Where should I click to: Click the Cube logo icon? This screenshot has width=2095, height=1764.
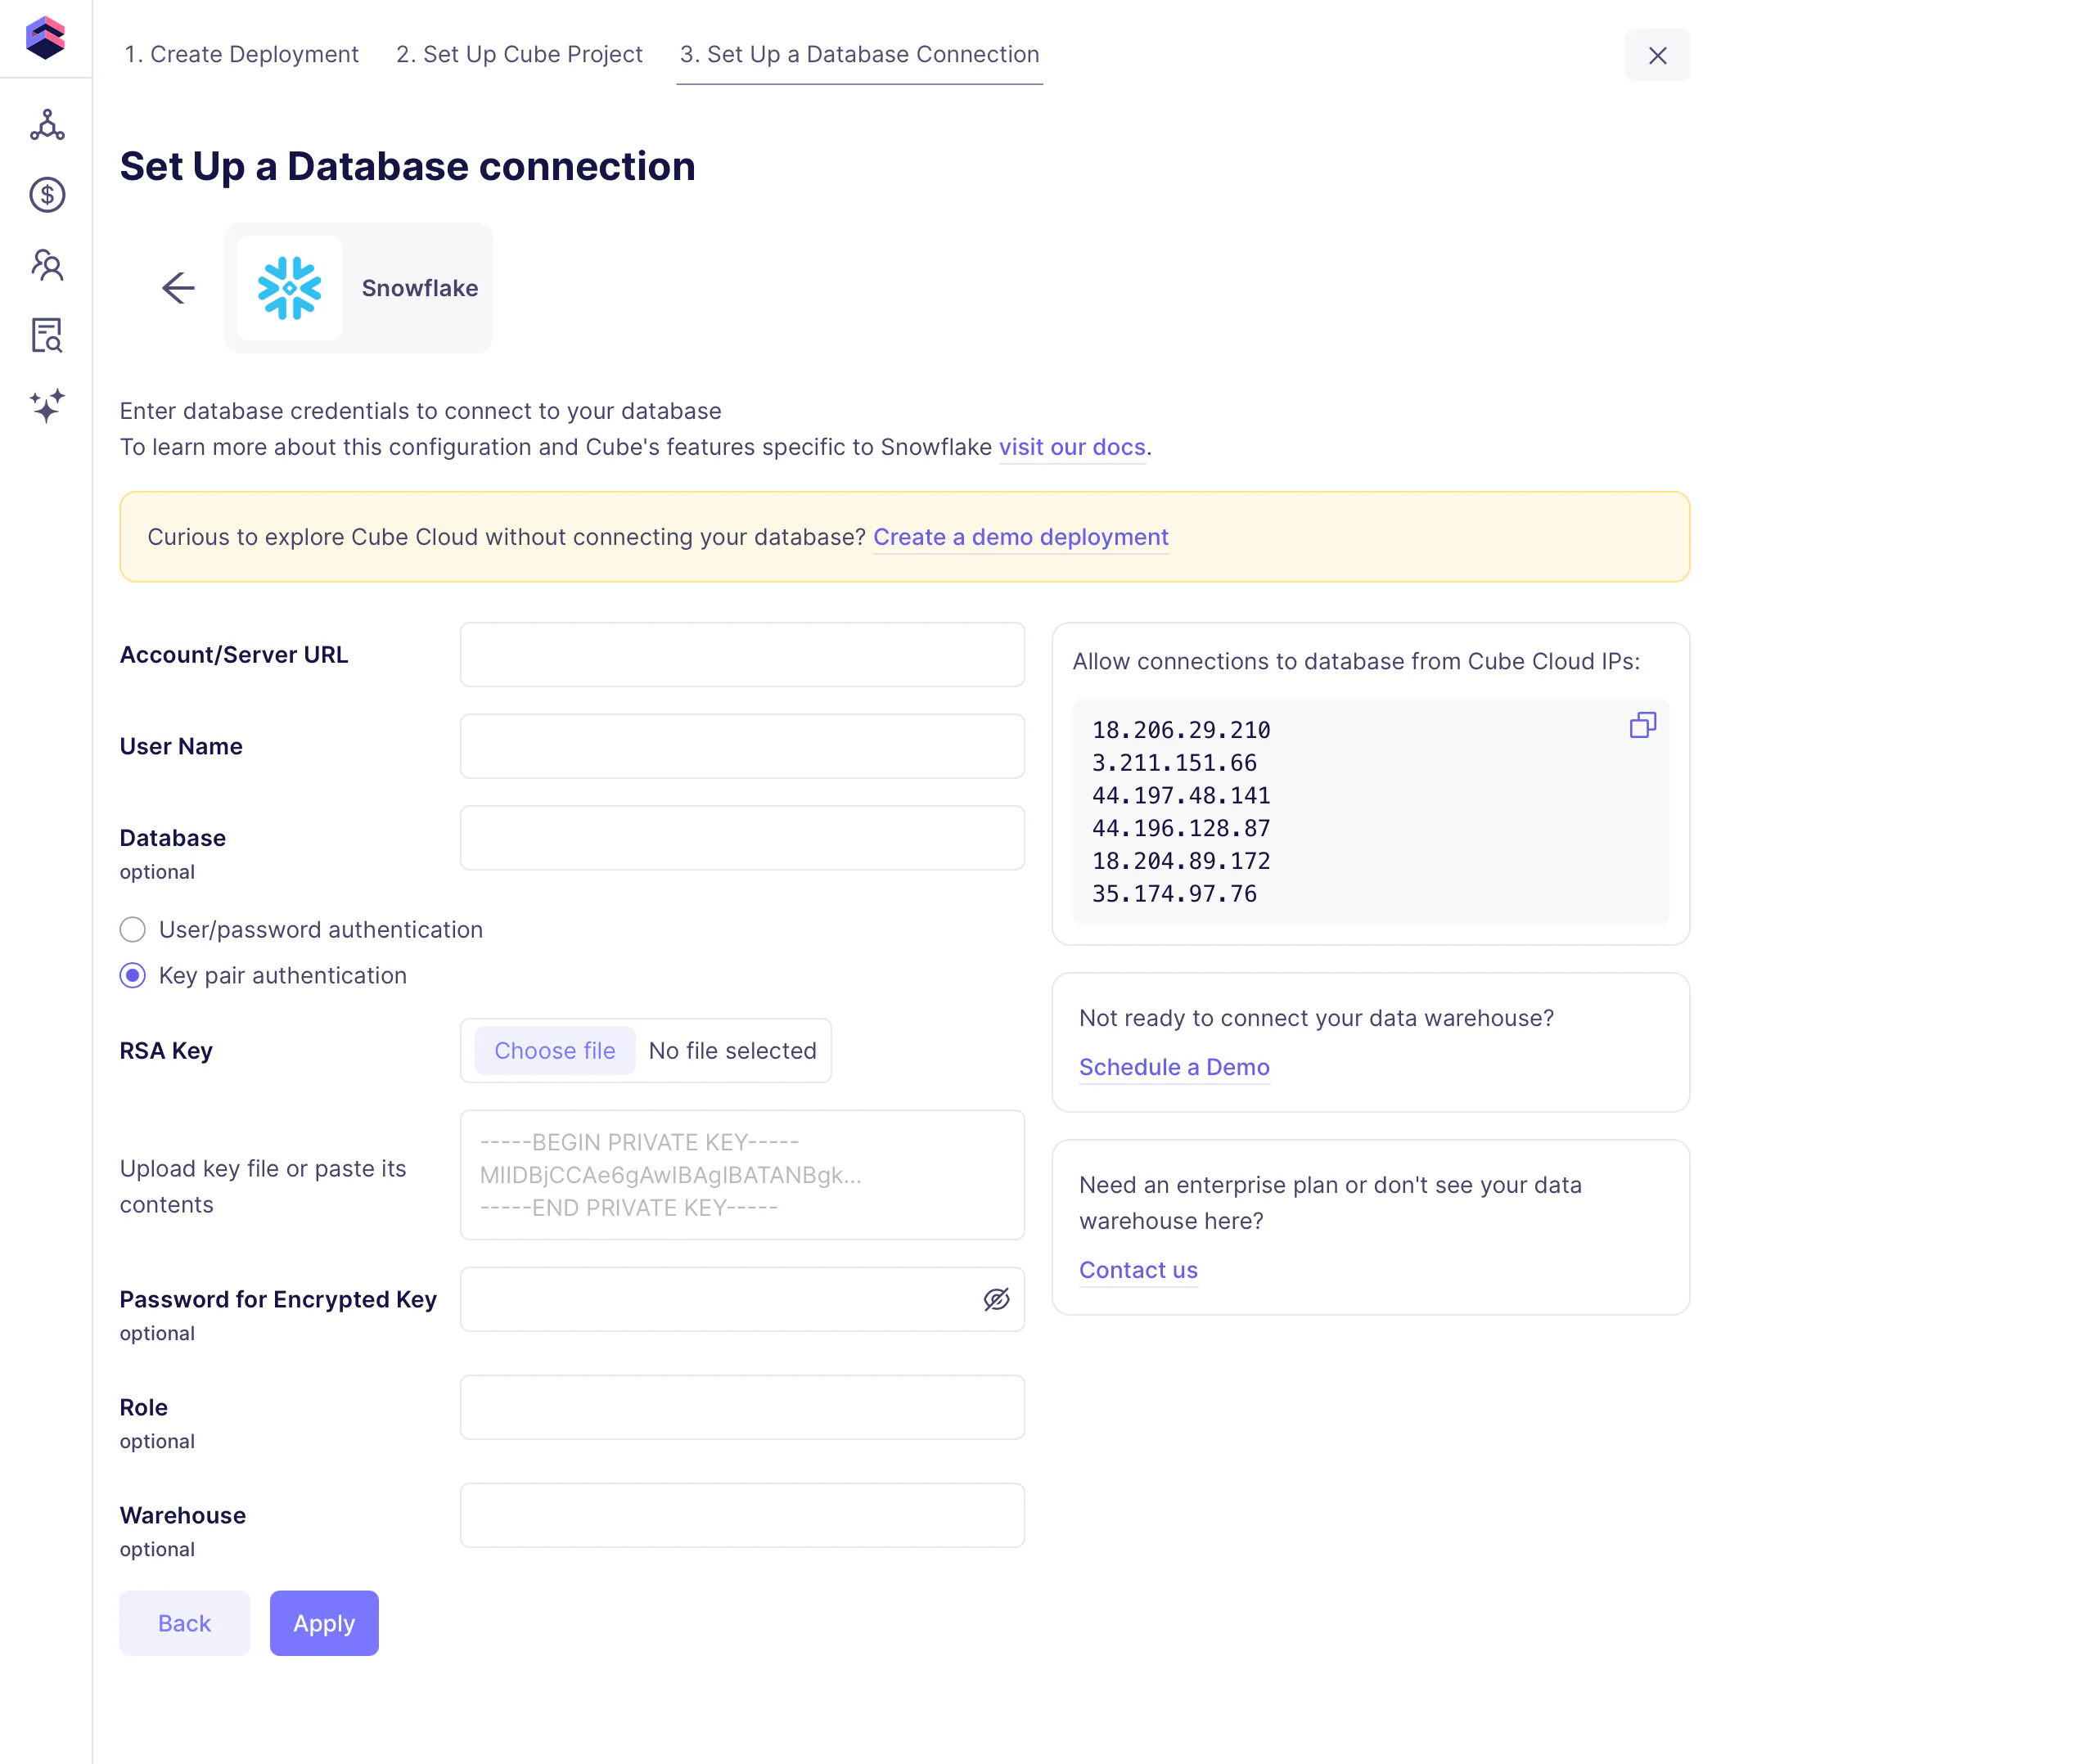point(45,38)
